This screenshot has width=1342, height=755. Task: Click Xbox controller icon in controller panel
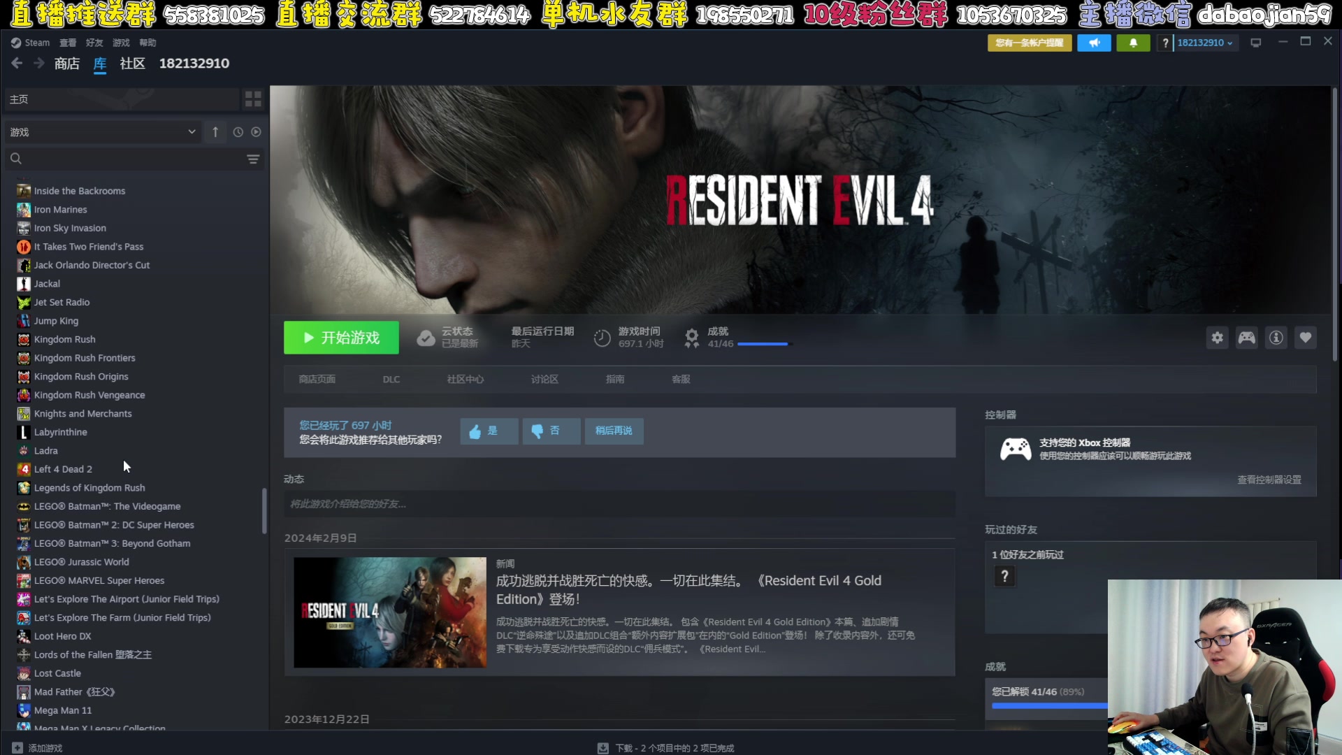(x=1016, y=449)
